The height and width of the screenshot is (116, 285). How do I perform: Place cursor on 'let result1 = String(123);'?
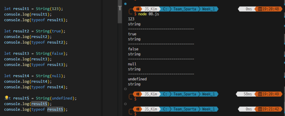pyautogui.click(x=33, y=9)
